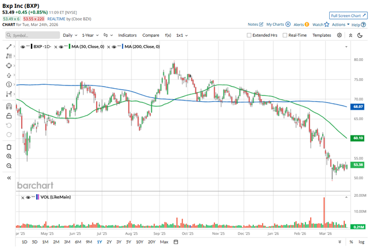Click the redo arrow icon
Image resolution: width=374 pixels, height=249 pixels.
[x=9, y=134]
